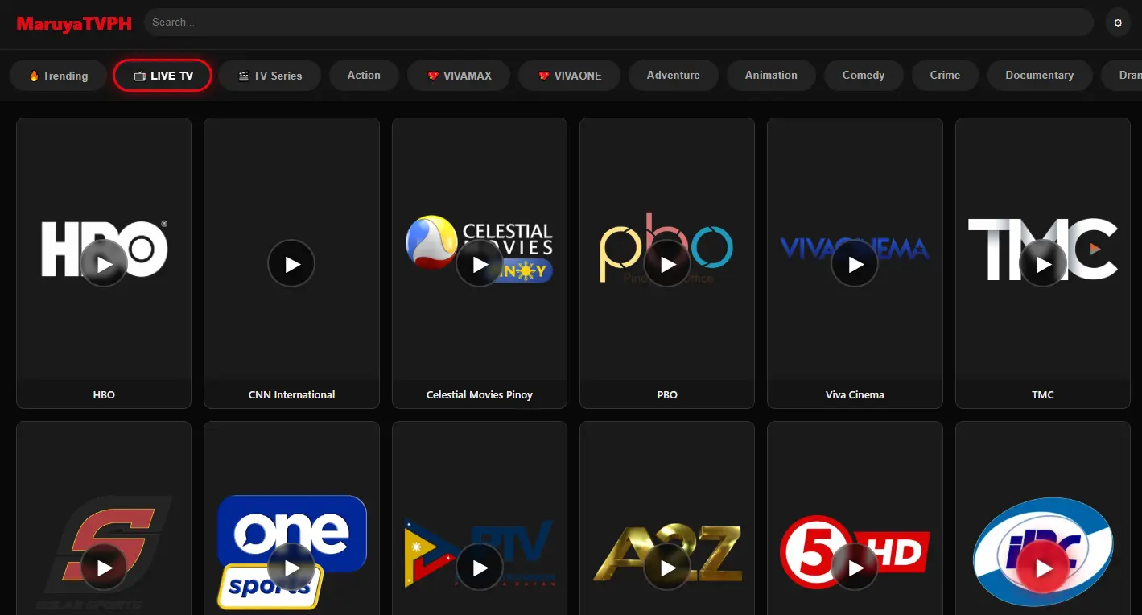Viewport: 1142px width, 615px height.
Task: Open the settings gear icon
Action: 1118,23
